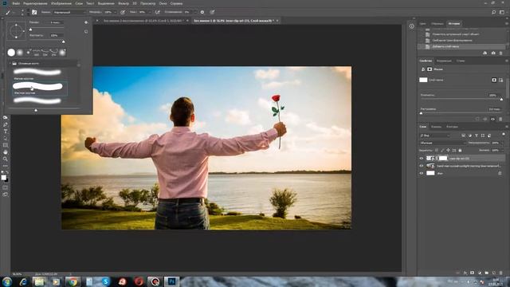Delete mask trash icon in Properties
Viewport: 510px width, 287px height.
(500, 119)
